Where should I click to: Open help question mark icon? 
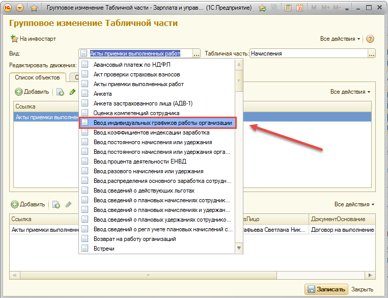click(x=370, y=39)
